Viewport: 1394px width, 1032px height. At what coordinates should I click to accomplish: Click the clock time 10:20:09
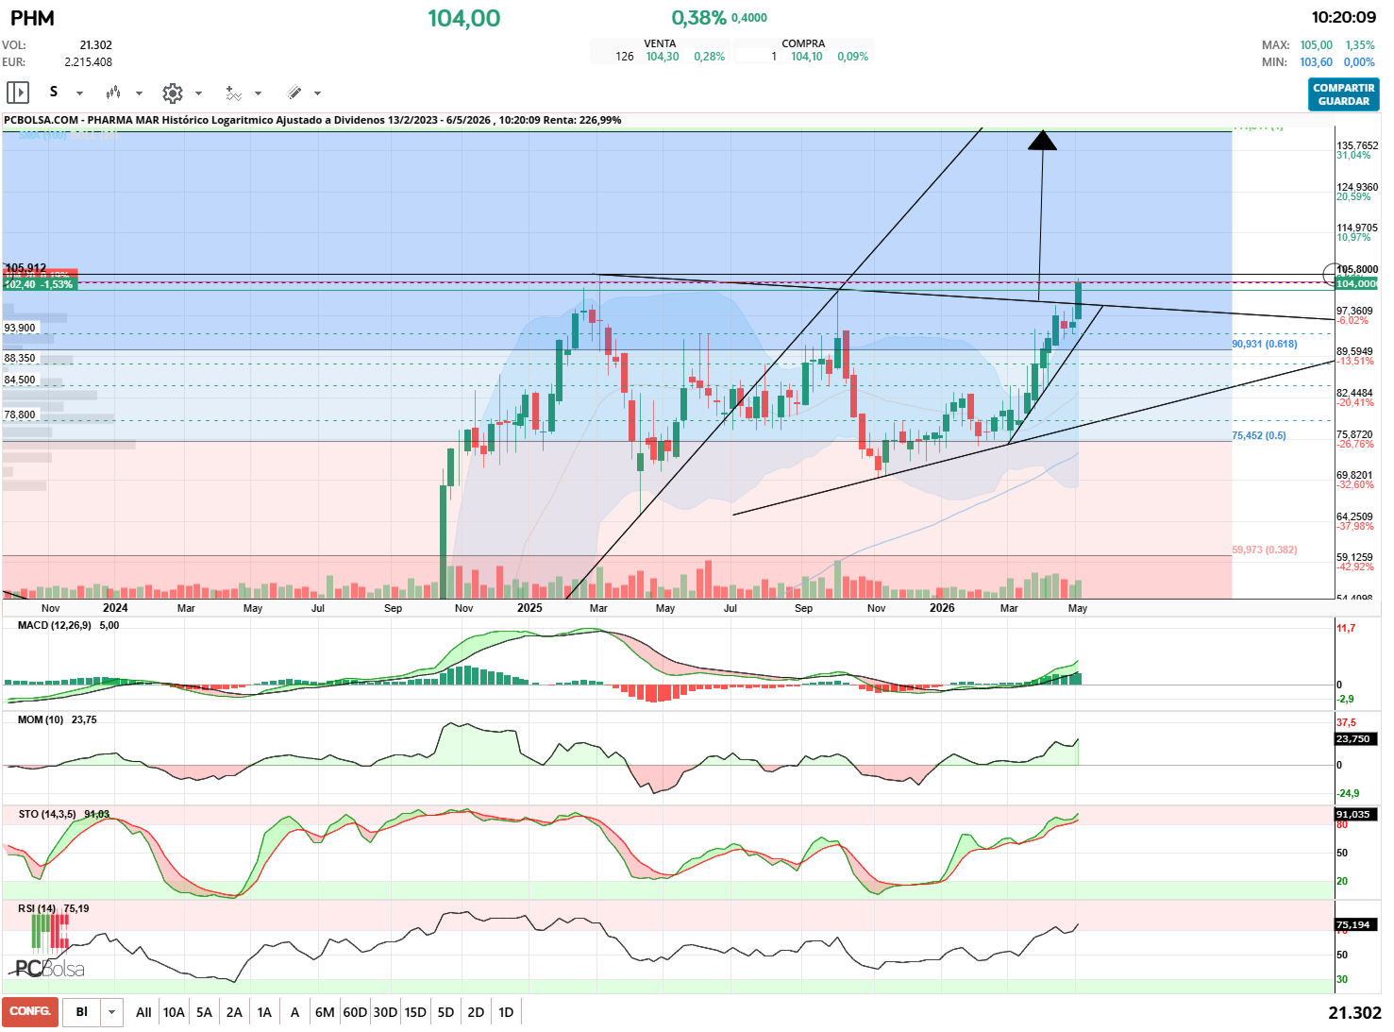pyautogui.click(x=1343, y=17)
